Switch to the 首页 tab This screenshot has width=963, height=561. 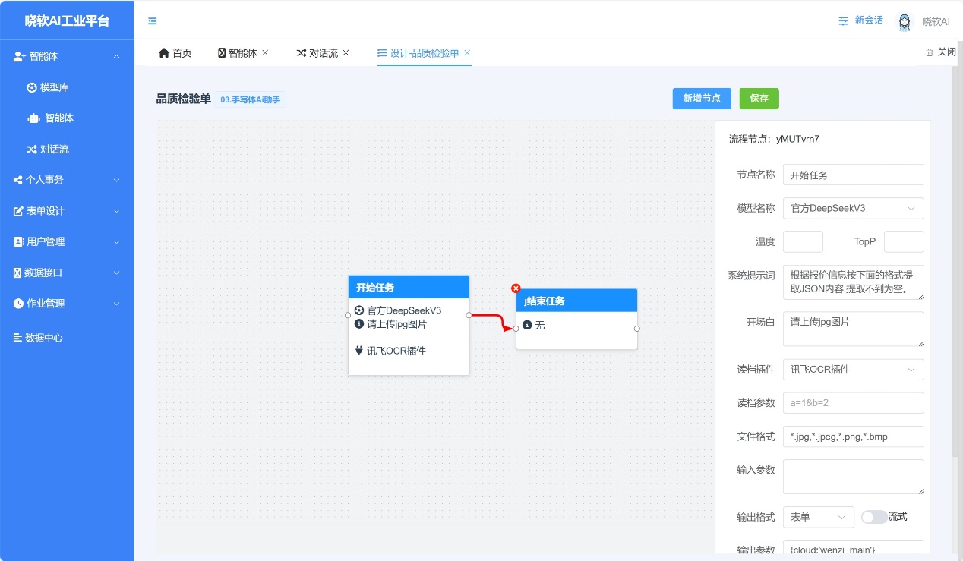click(x=175, y=53)
